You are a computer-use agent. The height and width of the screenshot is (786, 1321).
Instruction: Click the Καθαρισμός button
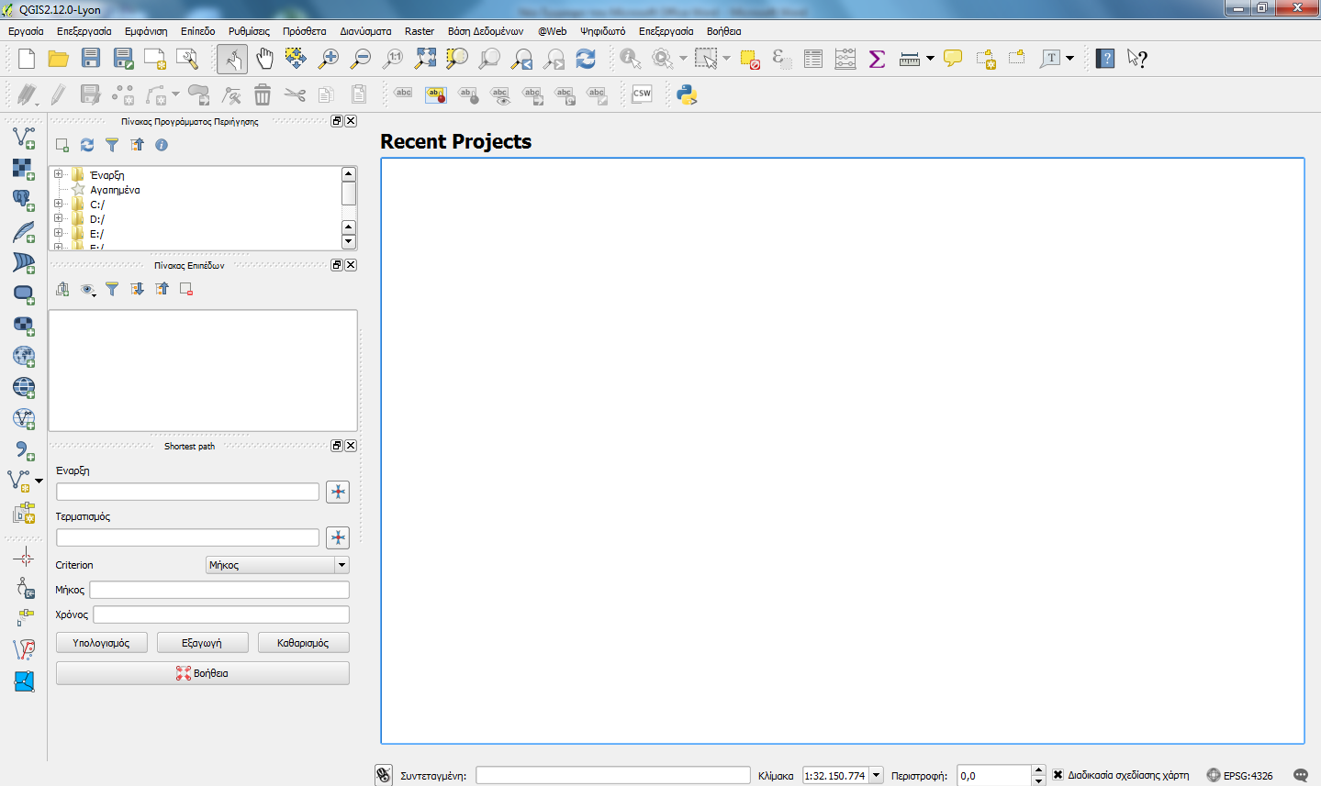coord(303,643)
